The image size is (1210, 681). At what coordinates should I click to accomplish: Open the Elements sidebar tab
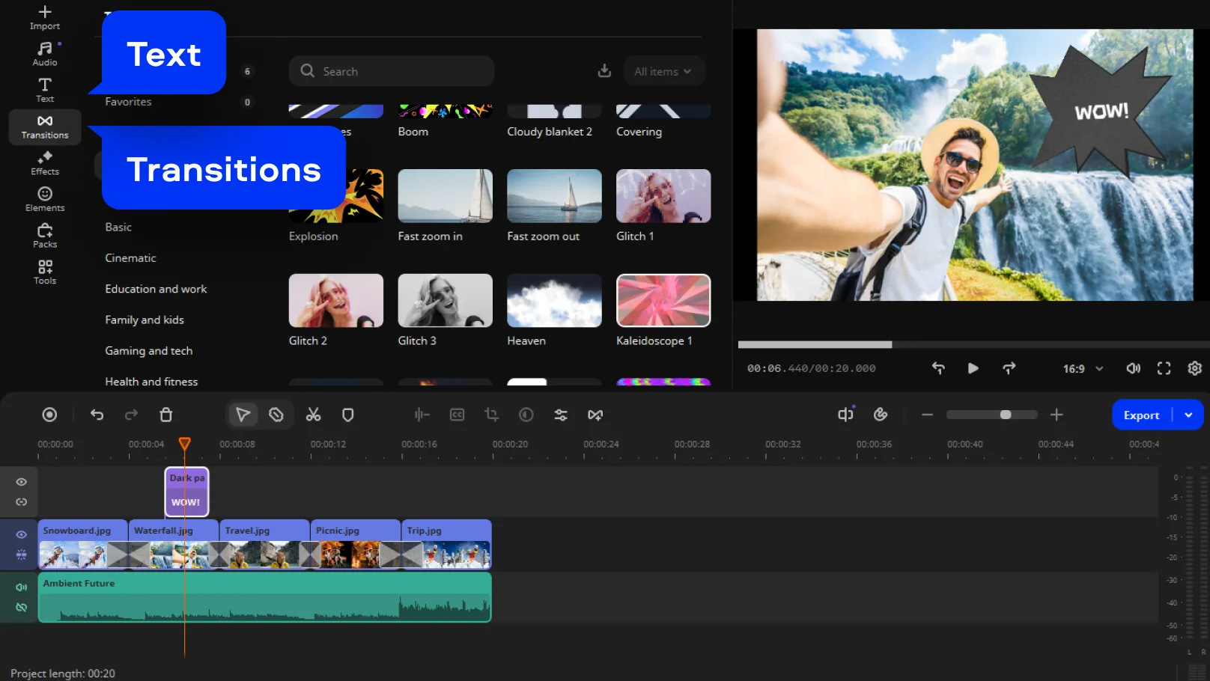(x=45, y=199)
